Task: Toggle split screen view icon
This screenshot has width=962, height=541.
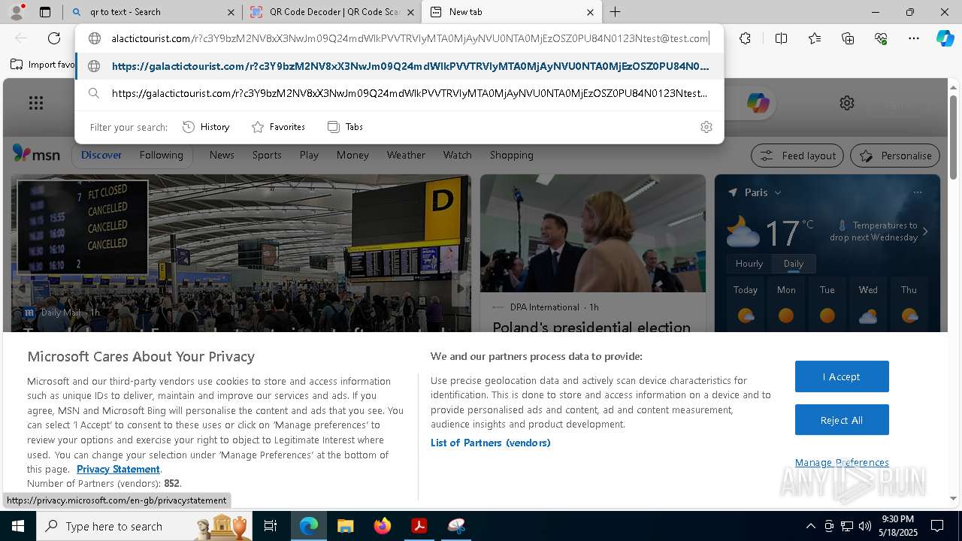Action: pos(781,38)
